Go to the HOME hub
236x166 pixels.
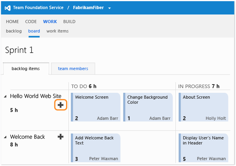pyautogui.click(x=12, y=22)
